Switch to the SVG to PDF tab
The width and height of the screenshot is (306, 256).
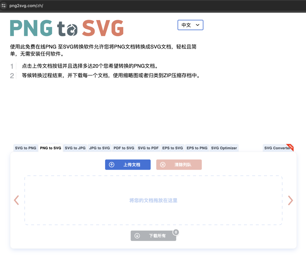pos(148,148)
